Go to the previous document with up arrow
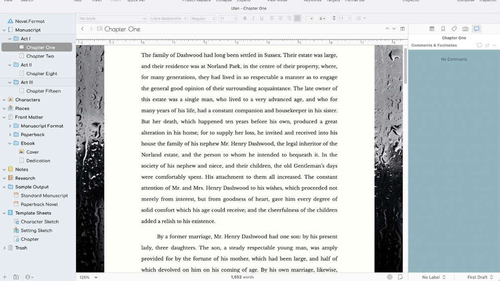Image resolution: width=500 pixels, height=281 pixels. click(387, 29)
